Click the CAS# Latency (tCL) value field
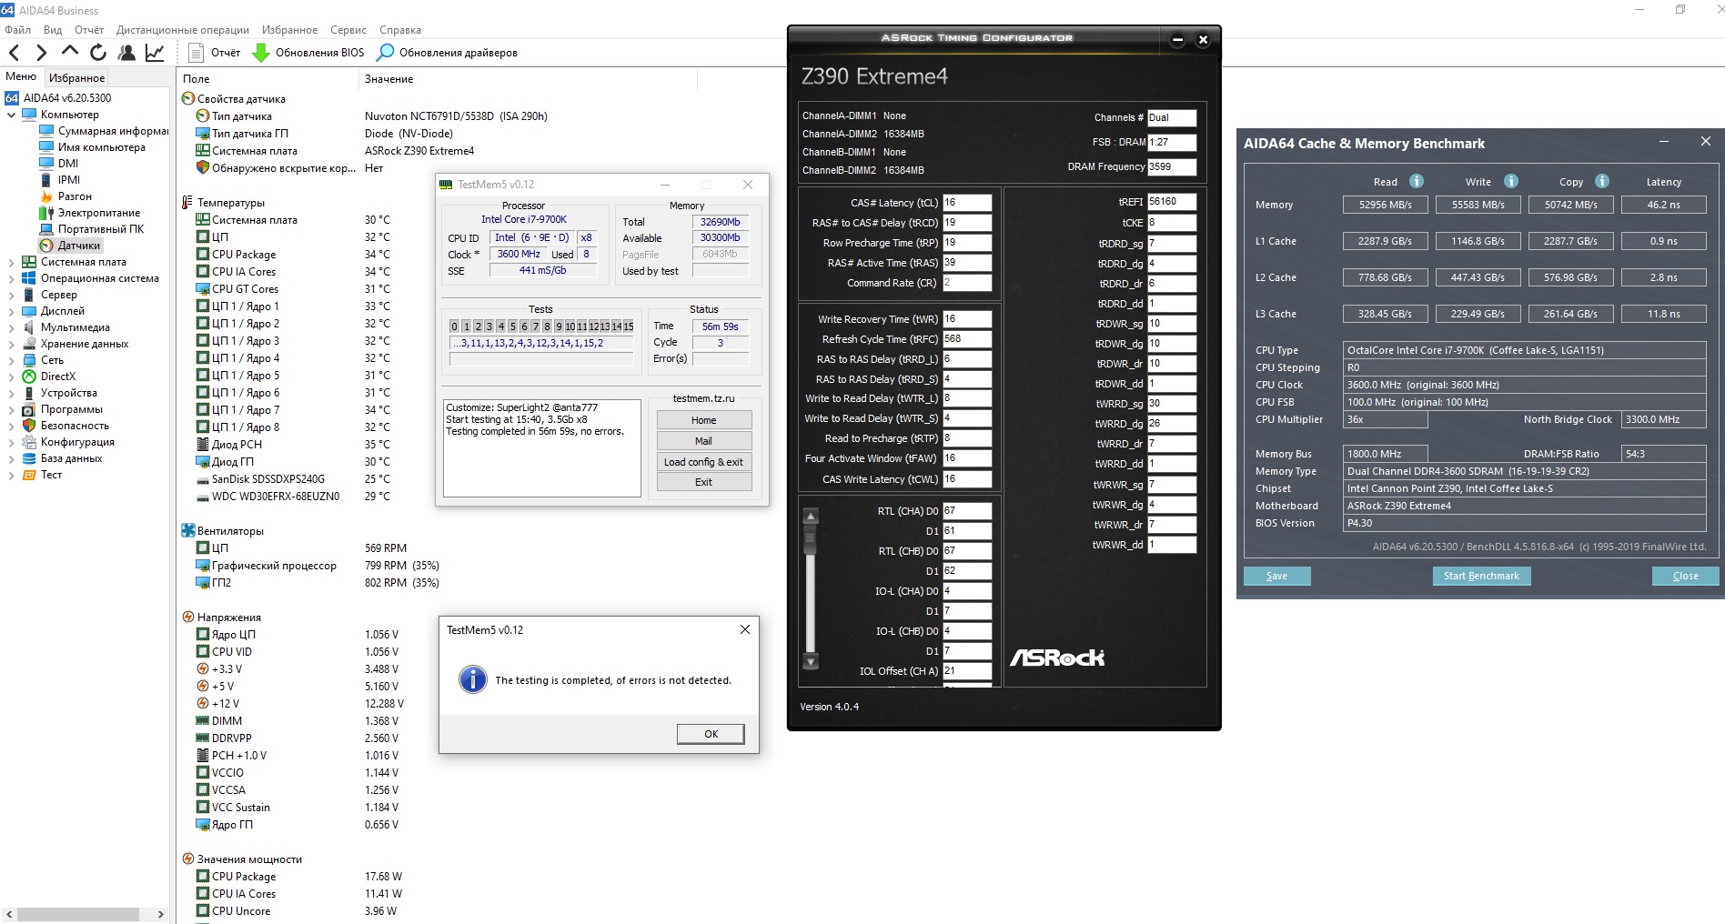This screenshot has width=1725, height=924. click(x=967, y=203)
